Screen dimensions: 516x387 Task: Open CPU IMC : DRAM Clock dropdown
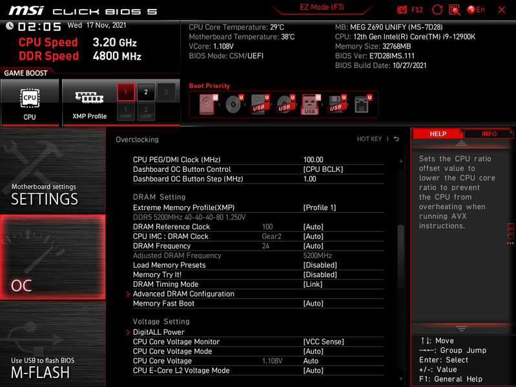pyautogui.click(x=313, y=236)
